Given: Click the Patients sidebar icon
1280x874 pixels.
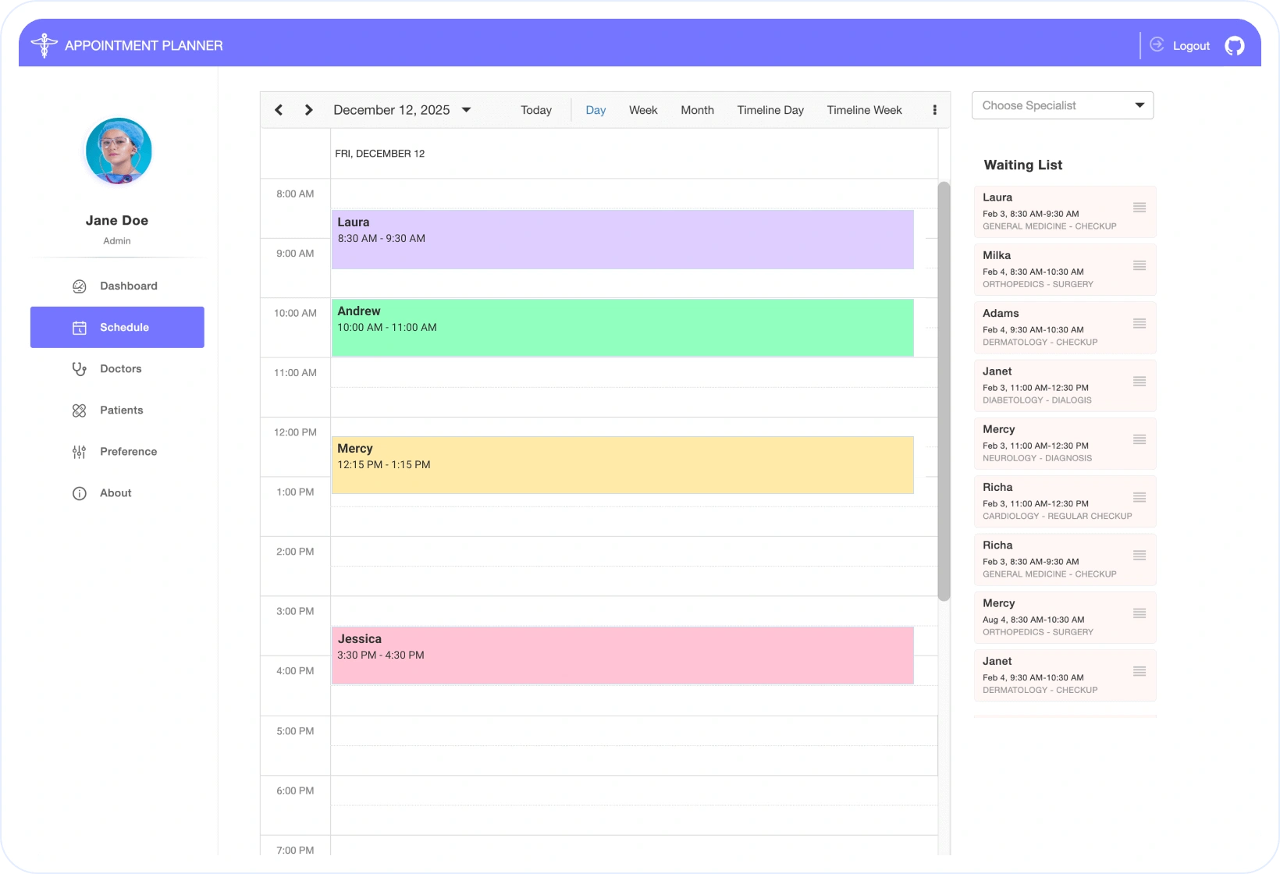Looking at the screenshot, I should coord(79,410).
